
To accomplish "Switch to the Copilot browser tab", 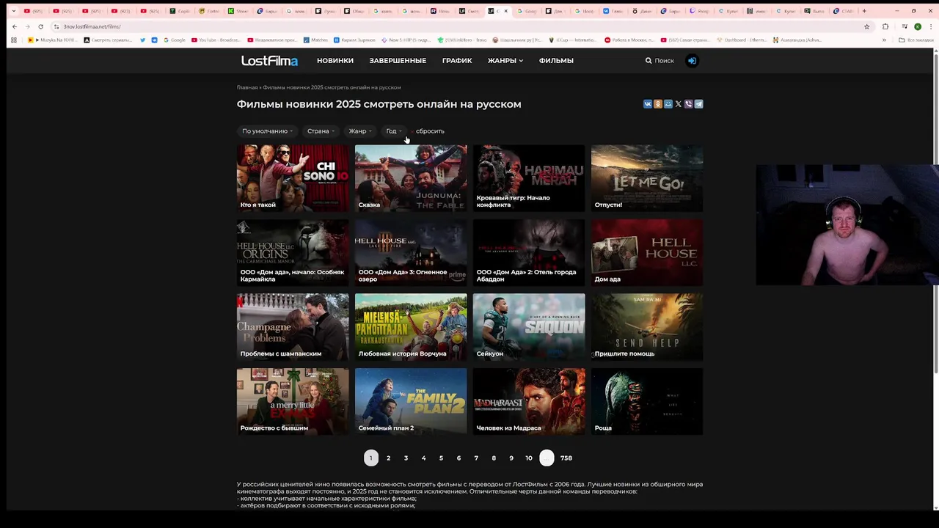I will (179, 11).
